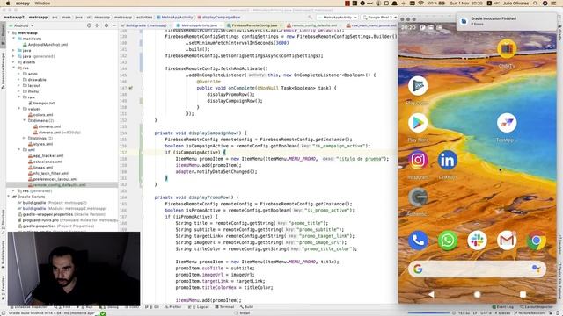The image size is (563, 316).
Task: Click the project panel expand/collapse arrows icon
Action: coord(97,25)
